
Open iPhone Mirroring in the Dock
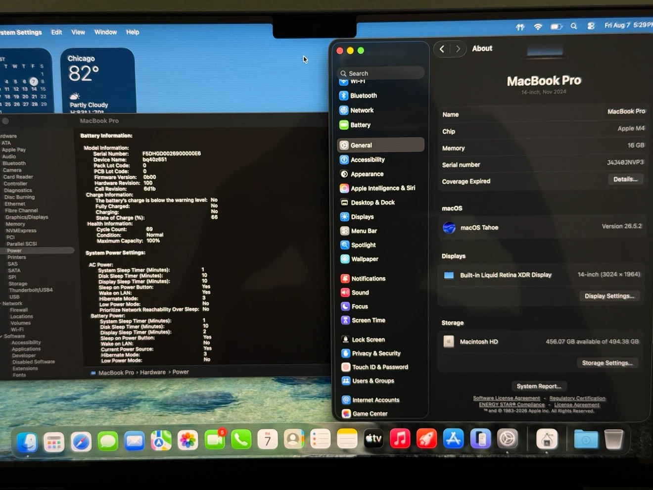pyautogui.click(x=480, y=439)
